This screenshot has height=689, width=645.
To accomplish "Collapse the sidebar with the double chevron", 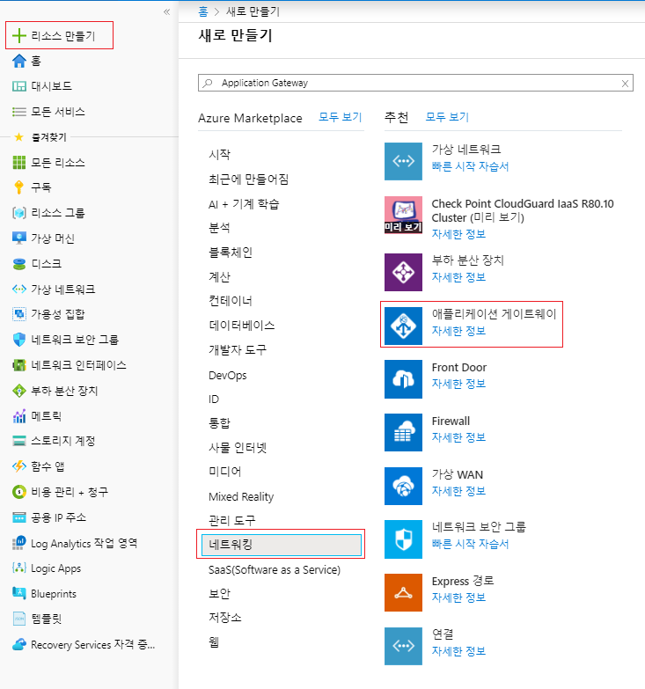I will pyautogui.click(x=166, y=11).
